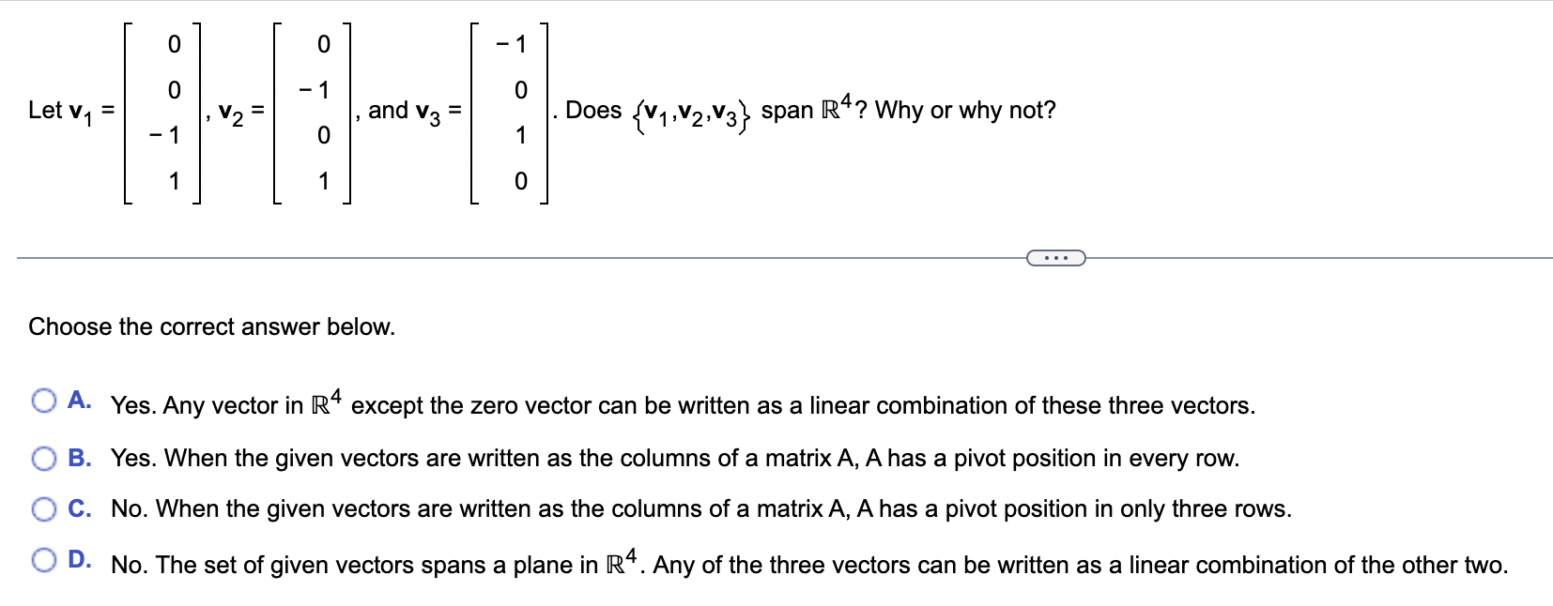Click the 'Choose the correct answer below' prompt
Image resolution: width=1553 pixels, height=606 pixels.
211,326
